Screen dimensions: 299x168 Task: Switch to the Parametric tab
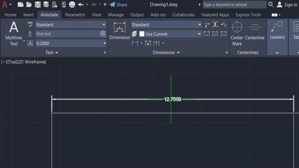[x=75, y=14]
